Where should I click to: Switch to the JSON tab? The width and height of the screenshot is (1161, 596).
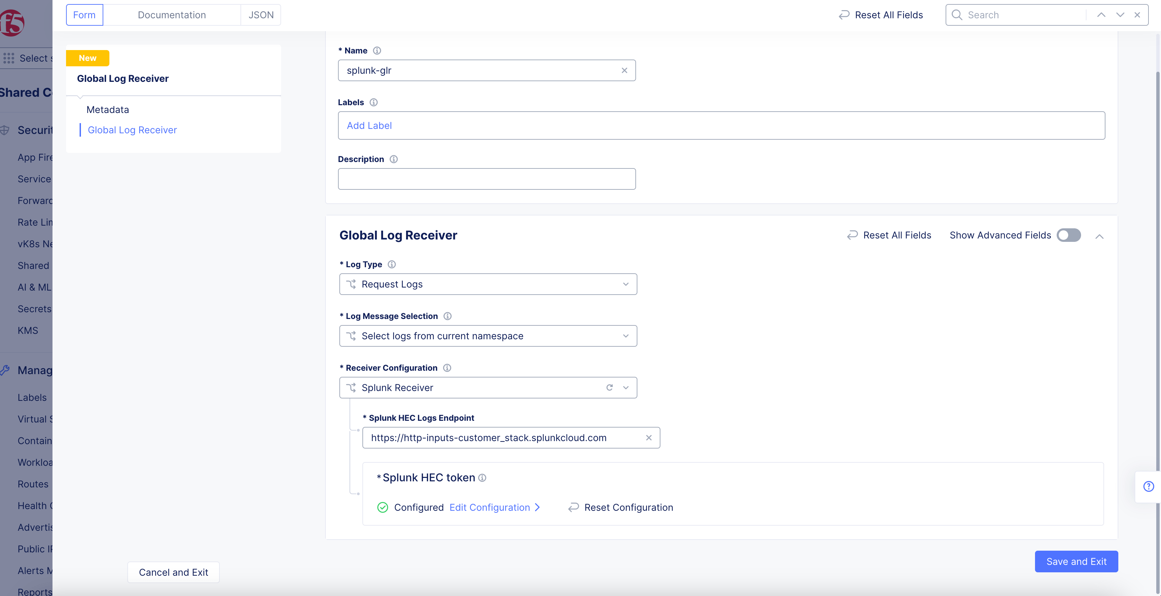point(261,15)
